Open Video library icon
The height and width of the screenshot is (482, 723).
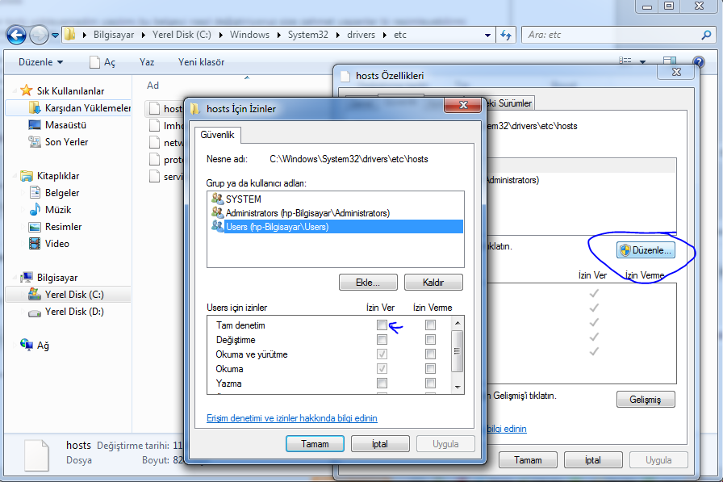(x=35, y=243)
